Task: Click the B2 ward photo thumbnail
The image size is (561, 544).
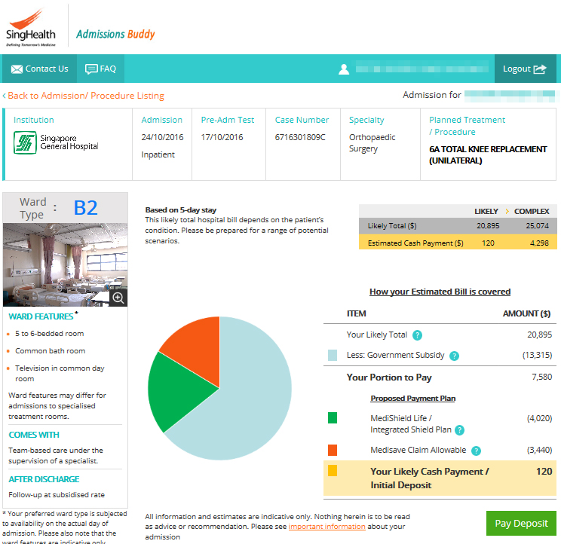Action: click(65, 264)
